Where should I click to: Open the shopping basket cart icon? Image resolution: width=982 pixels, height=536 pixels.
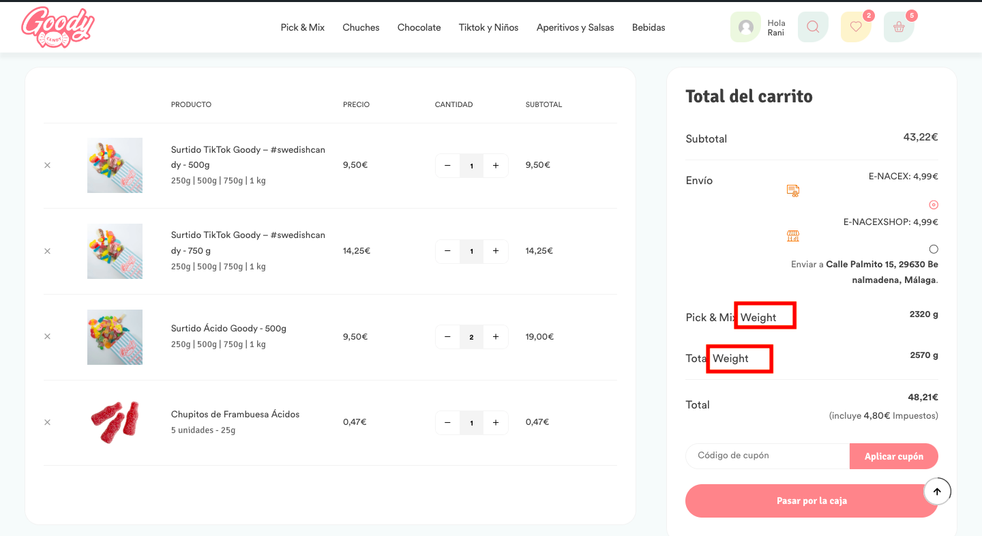coord(899,27)
